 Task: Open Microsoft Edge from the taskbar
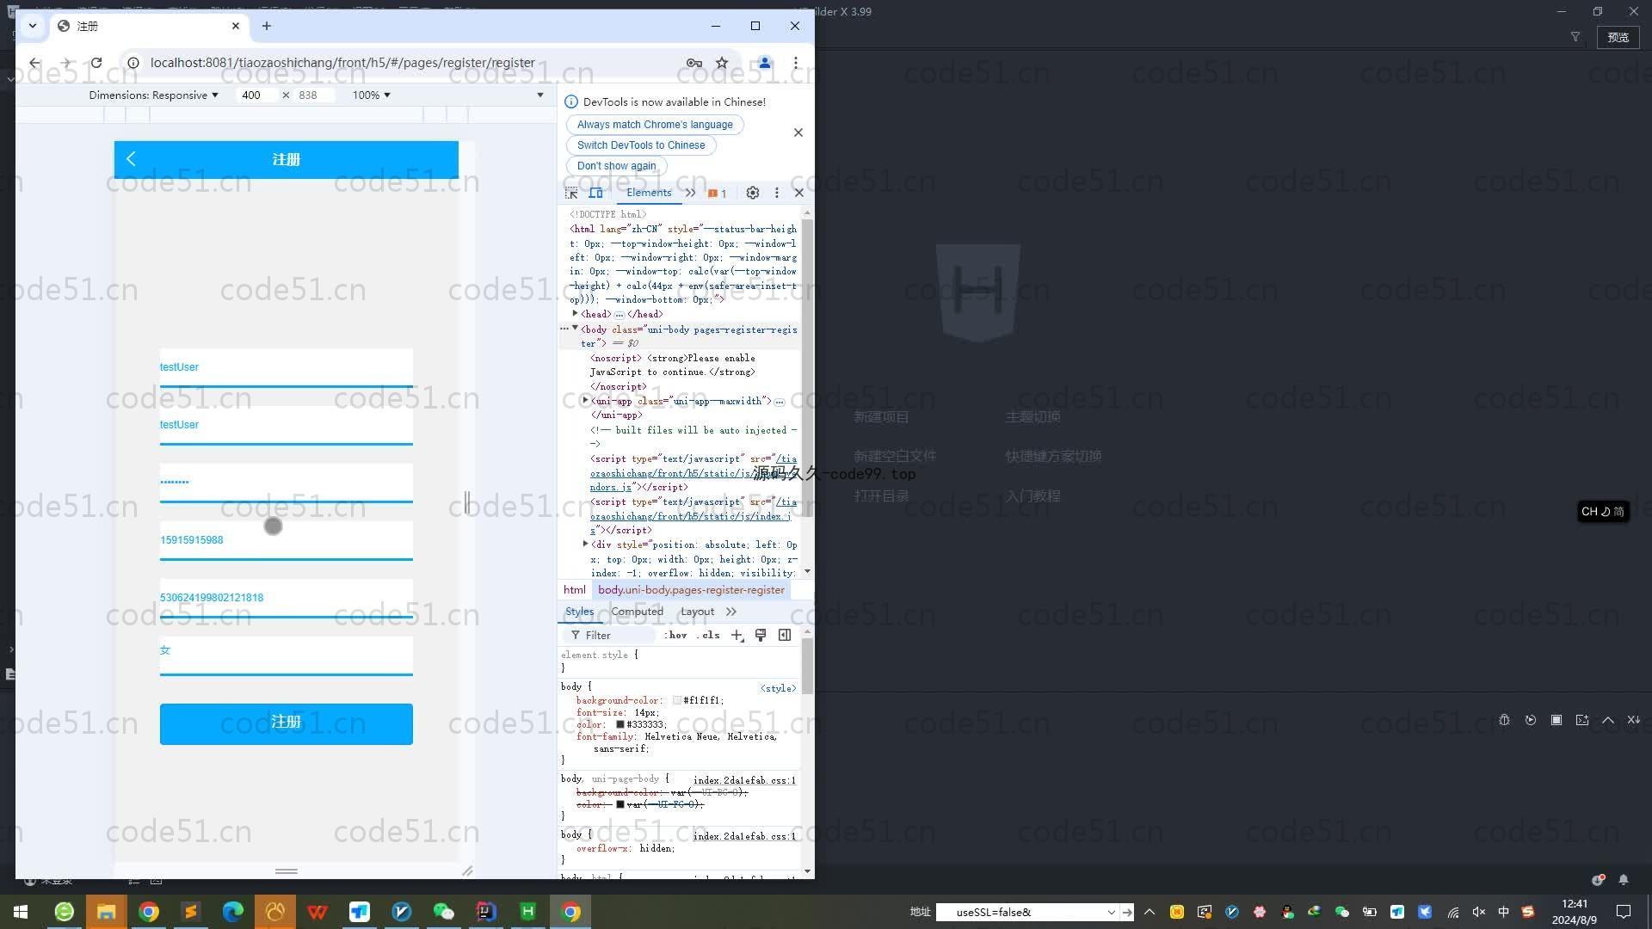tap(232, 912)
